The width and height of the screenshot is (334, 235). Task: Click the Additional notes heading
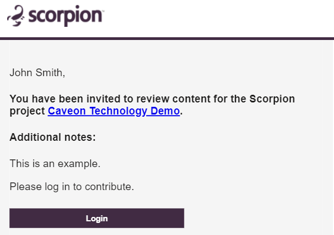[53, 137]
